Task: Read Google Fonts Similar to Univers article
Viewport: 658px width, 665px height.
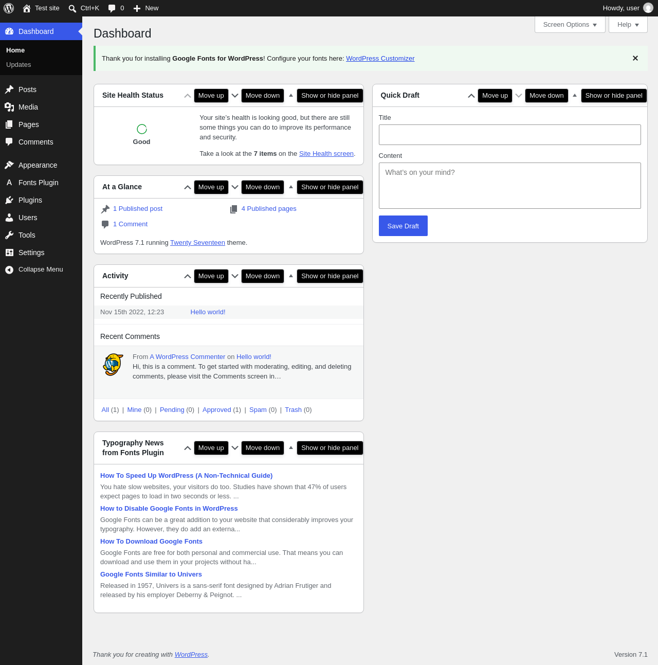Action: [x=151, y=574]
